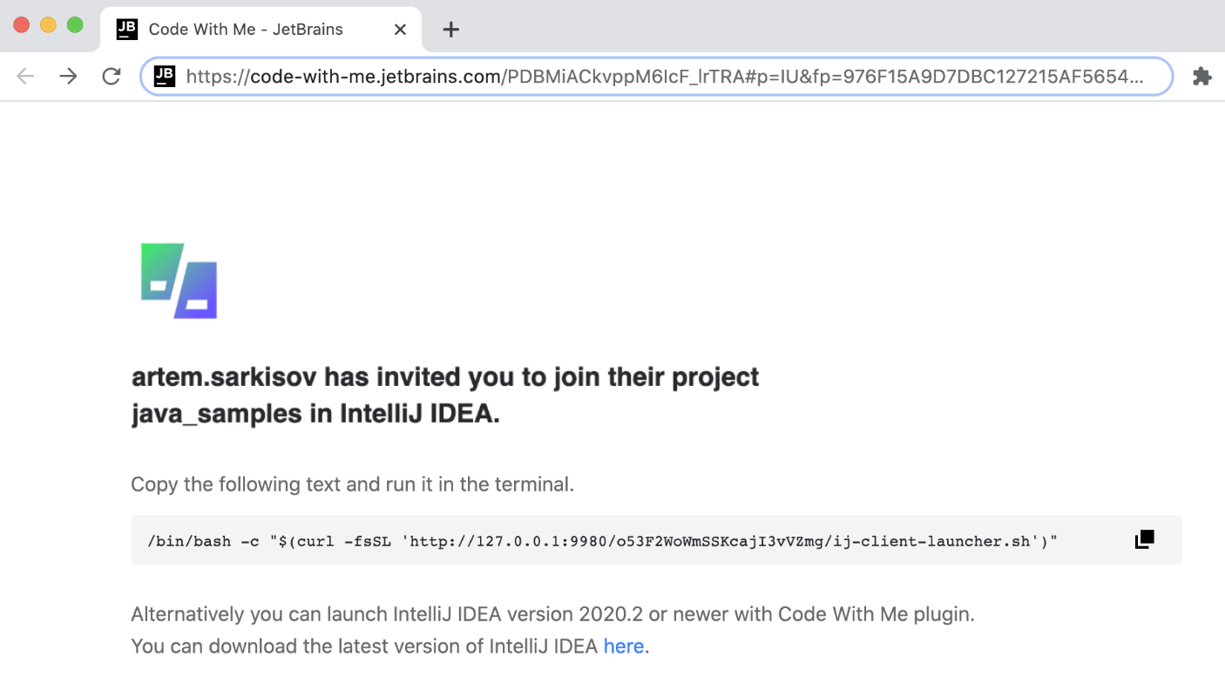
Task: Click the JetBrains favicon on the tab
Action: pos(127,29)
